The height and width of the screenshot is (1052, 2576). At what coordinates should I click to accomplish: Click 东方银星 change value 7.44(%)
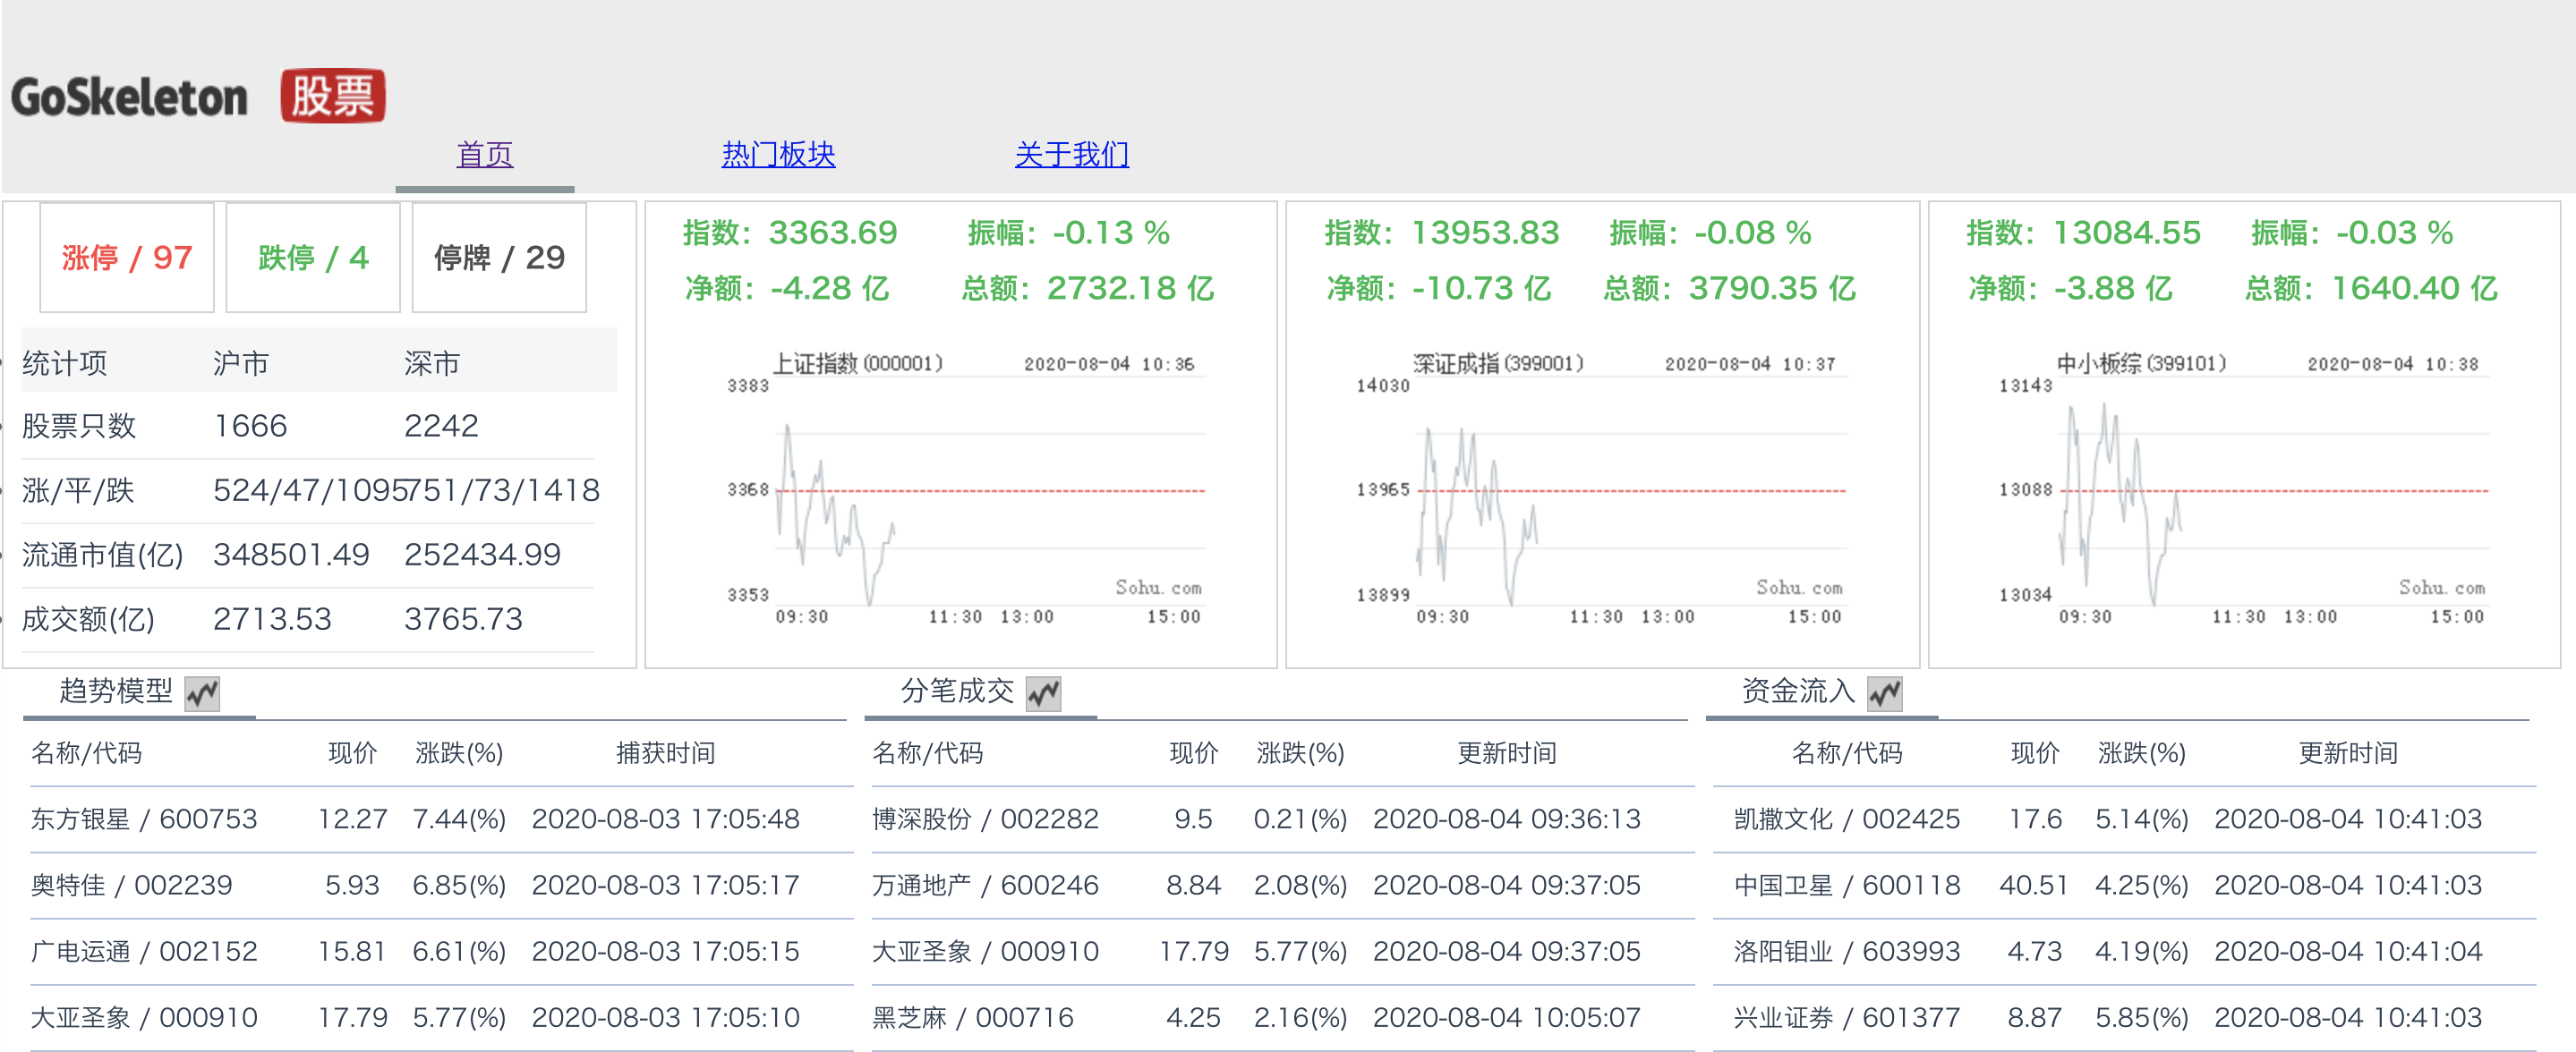459,819
